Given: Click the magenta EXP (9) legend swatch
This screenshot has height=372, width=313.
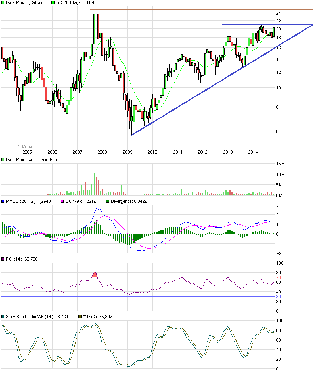Looking at the screenshot, I should [x=62, y=201].
